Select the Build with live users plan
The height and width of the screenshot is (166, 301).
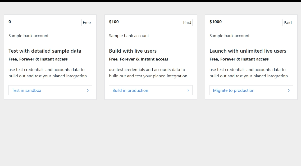pyautogui.click(x=133, y=51)
